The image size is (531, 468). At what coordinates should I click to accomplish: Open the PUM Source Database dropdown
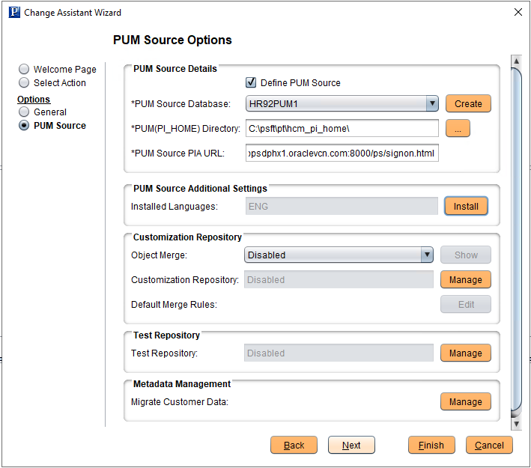click(x=431, y=104)
